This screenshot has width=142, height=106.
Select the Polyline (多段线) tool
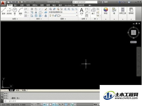(x=9, y=11)
